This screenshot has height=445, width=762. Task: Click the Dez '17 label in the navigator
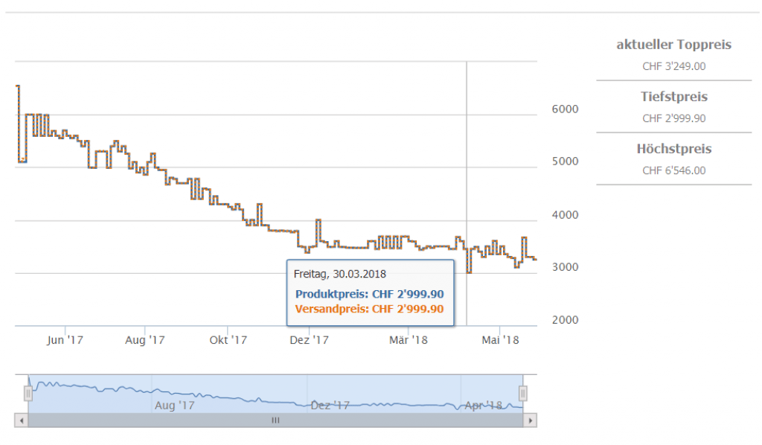pos(330,406)
